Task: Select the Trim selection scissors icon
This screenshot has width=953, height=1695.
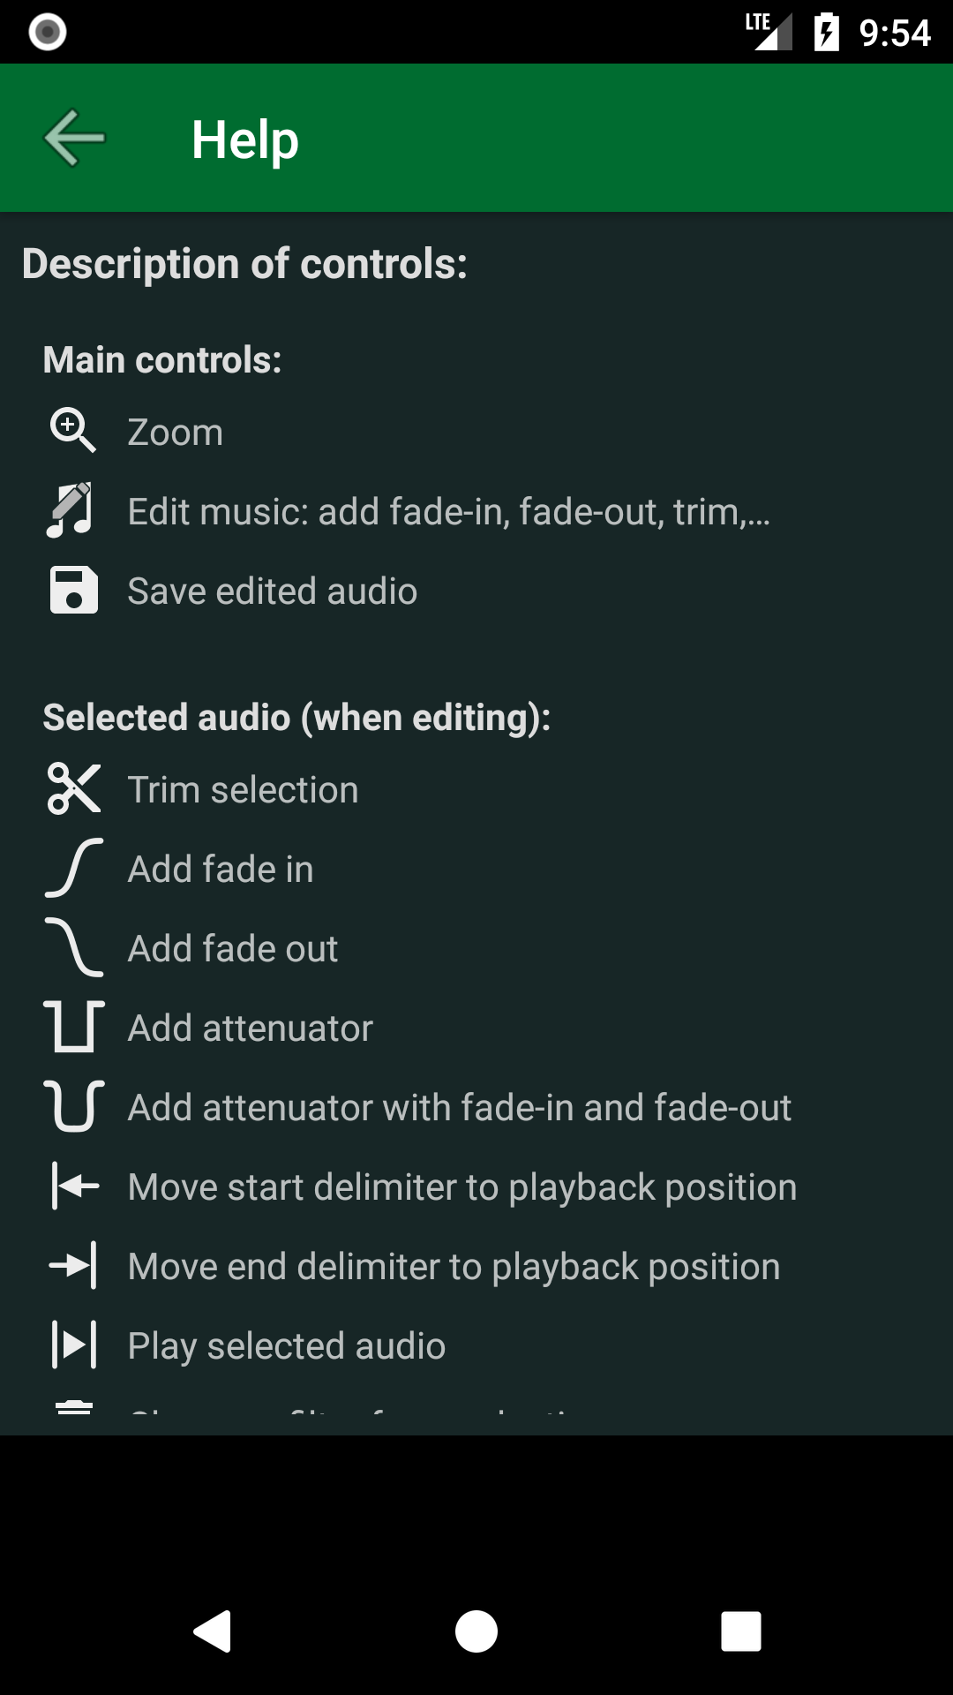Action: coord(74,788)
